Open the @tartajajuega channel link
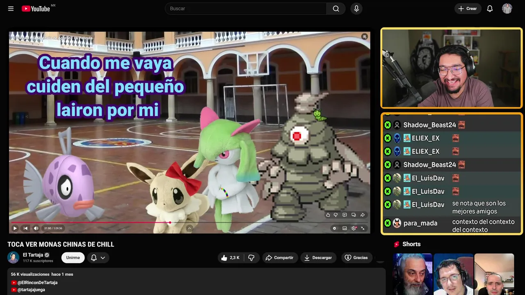Viewport: 525px width, 295px height. (31, 290)
